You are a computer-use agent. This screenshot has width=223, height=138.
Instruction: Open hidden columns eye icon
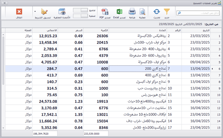[x=62, y=12]
